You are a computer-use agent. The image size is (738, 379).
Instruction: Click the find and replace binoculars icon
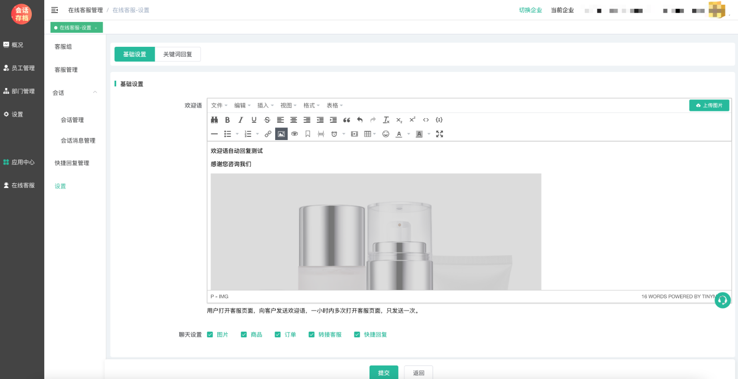pyautogui.click(x=214, y=120)
